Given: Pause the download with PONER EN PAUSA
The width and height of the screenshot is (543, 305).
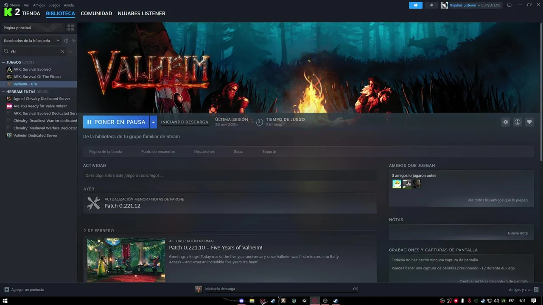Looking at the screenshot, I should point(116,122).
